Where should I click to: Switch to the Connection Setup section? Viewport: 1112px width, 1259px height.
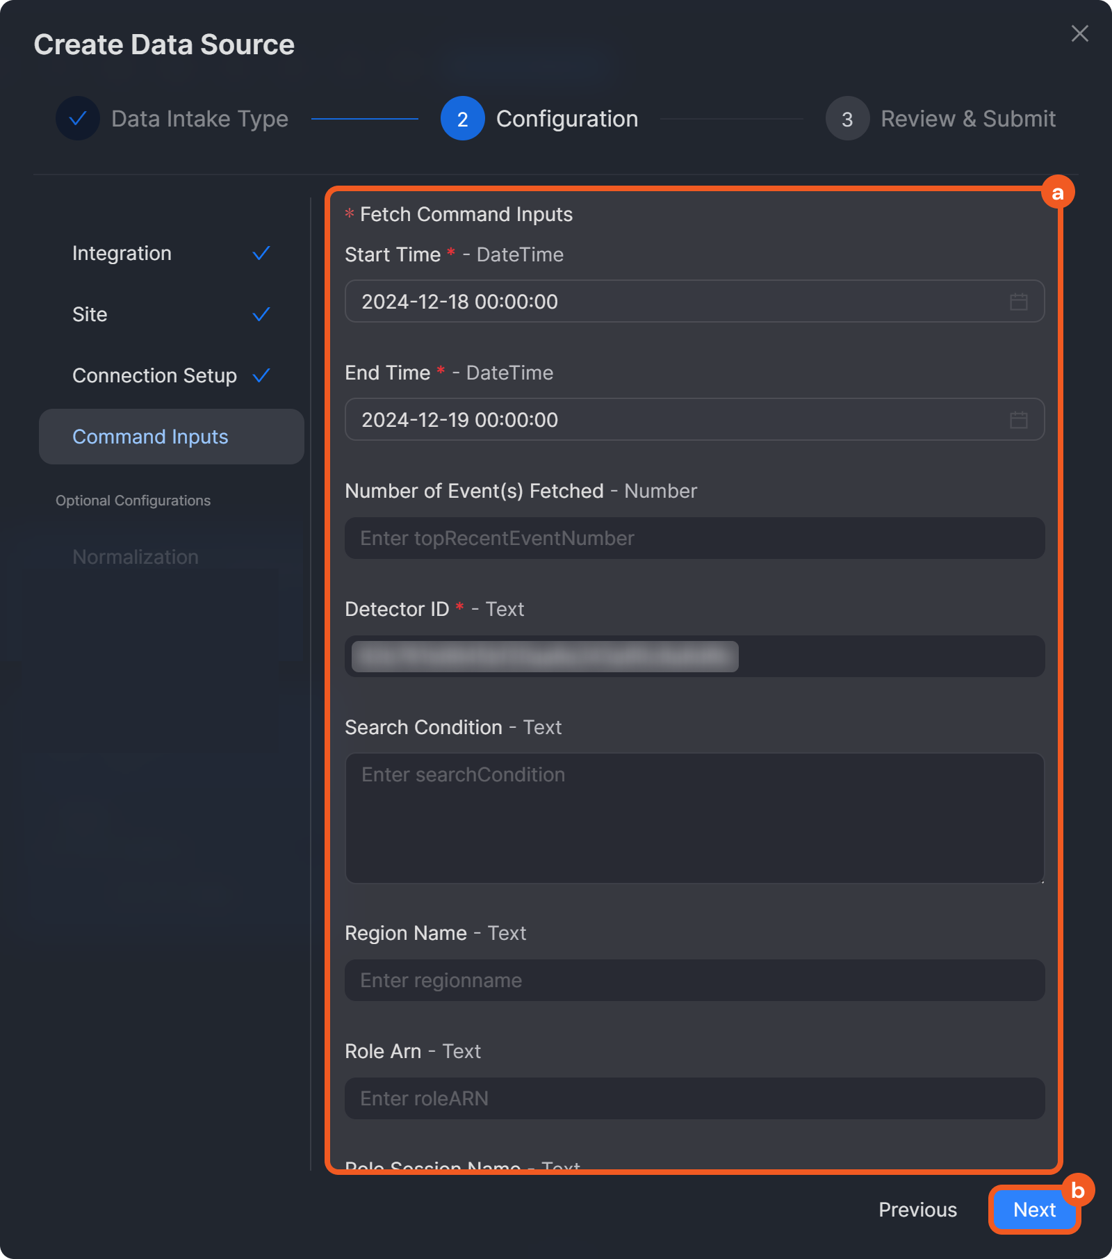click(154, 375)
